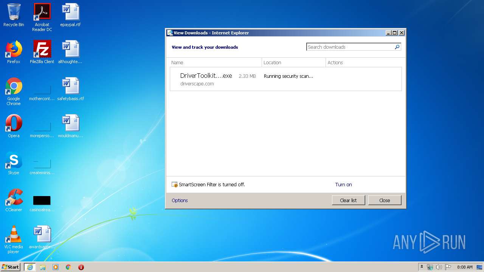Launch Acrobat Reader DC shortcut

pyautogui.click(x=42, y=17)
